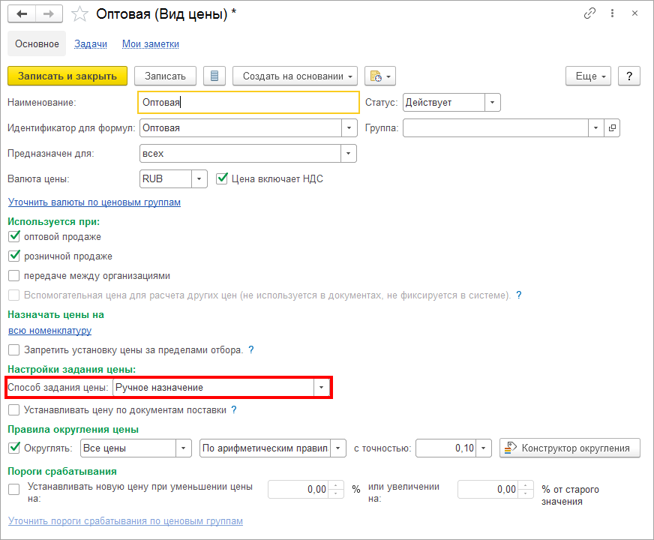The height and width of the screenshot is (540, 654).
Task: Expand the Способ задания цены dropdown
Action: tap(321, 388)
